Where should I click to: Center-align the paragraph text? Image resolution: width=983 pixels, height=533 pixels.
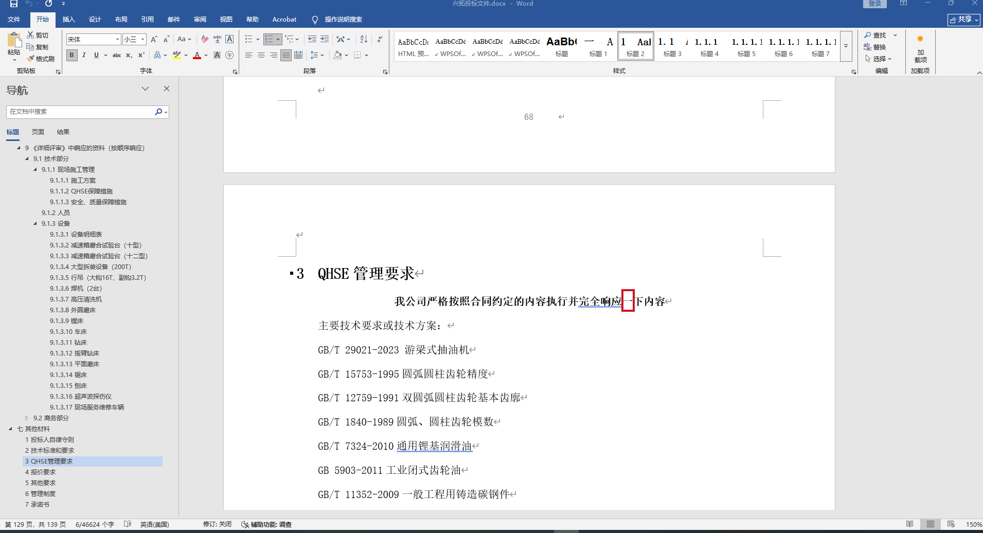pyautogui.click(x=261, y=55)
